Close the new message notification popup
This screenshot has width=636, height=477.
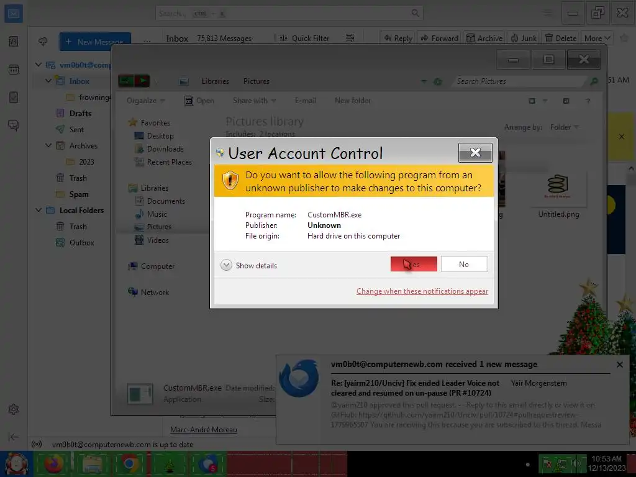coord(619,364)
